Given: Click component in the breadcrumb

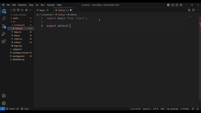Looking at the screenshot, I should [x=47, y=15].
